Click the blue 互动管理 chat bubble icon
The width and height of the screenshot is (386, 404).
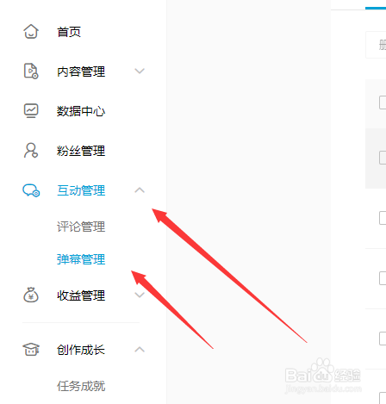coord(31,190)
